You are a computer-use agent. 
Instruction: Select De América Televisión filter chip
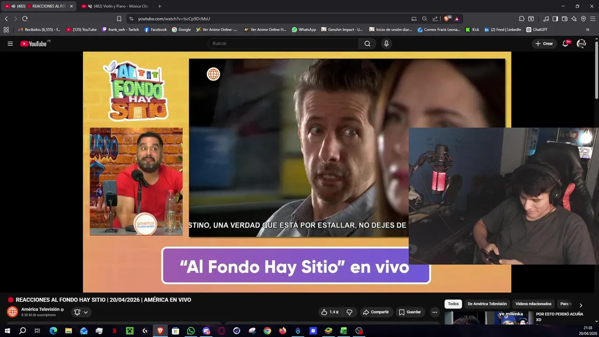pos(487,304)
